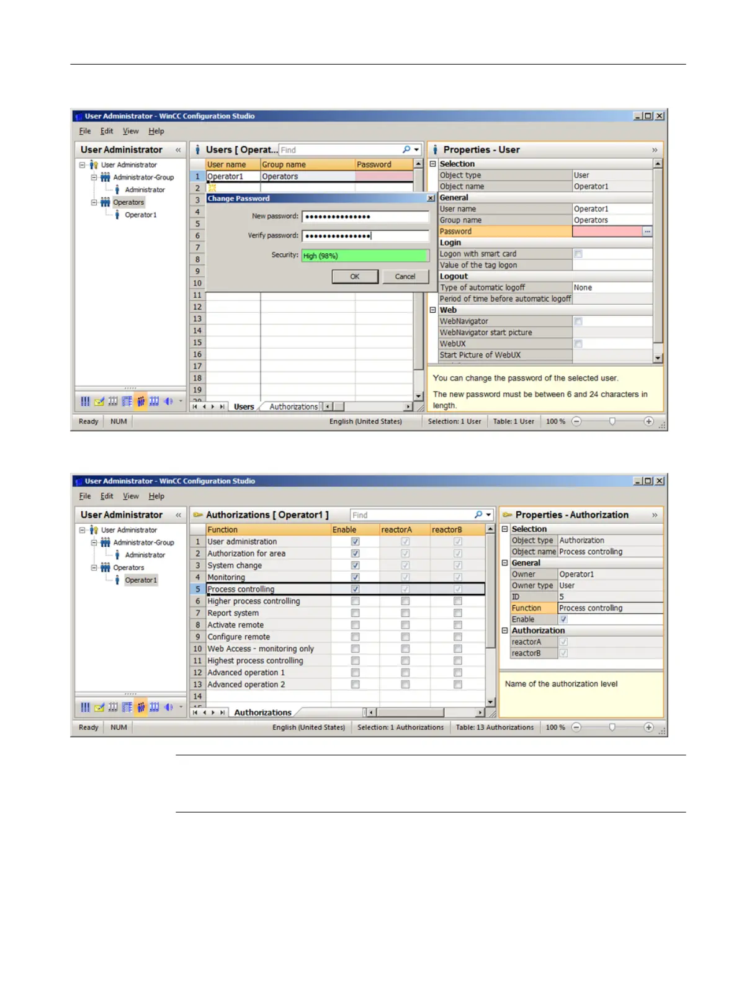The height and width of the screenshot is (985, 739).
Task: Open the Horn speaker icon in the Users window
Action: 168,402
